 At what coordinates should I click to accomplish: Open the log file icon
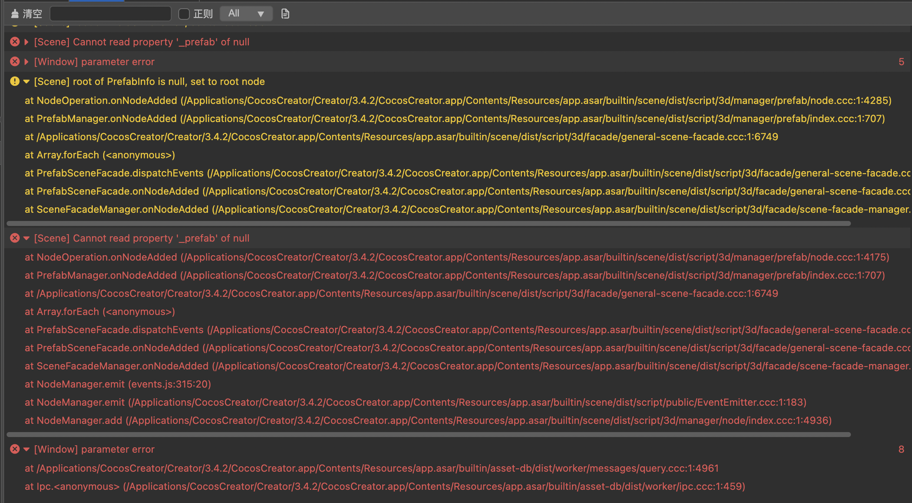(285, 14)
